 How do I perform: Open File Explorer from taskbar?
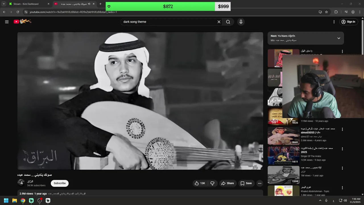pyautogui.click(x=15, y=200)
